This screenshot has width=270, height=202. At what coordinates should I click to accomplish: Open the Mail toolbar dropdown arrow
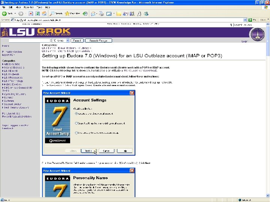(97, 13)
